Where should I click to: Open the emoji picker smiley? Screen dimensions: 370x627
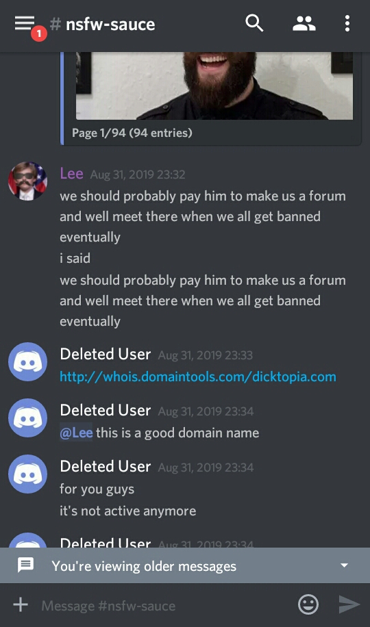click(x=308, y=604)
